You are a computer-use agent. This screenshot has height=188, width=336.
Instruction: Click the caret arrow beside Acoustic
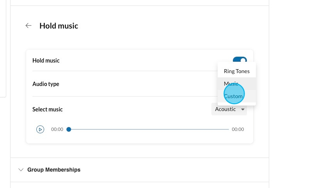pos(243,109)
